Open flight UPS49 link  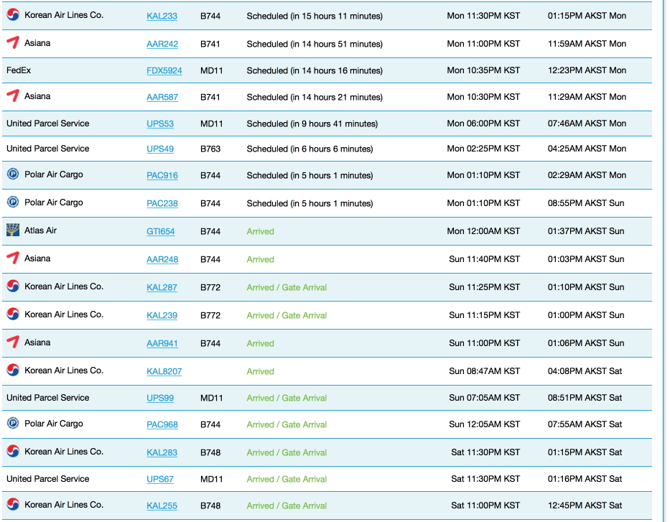160,149
